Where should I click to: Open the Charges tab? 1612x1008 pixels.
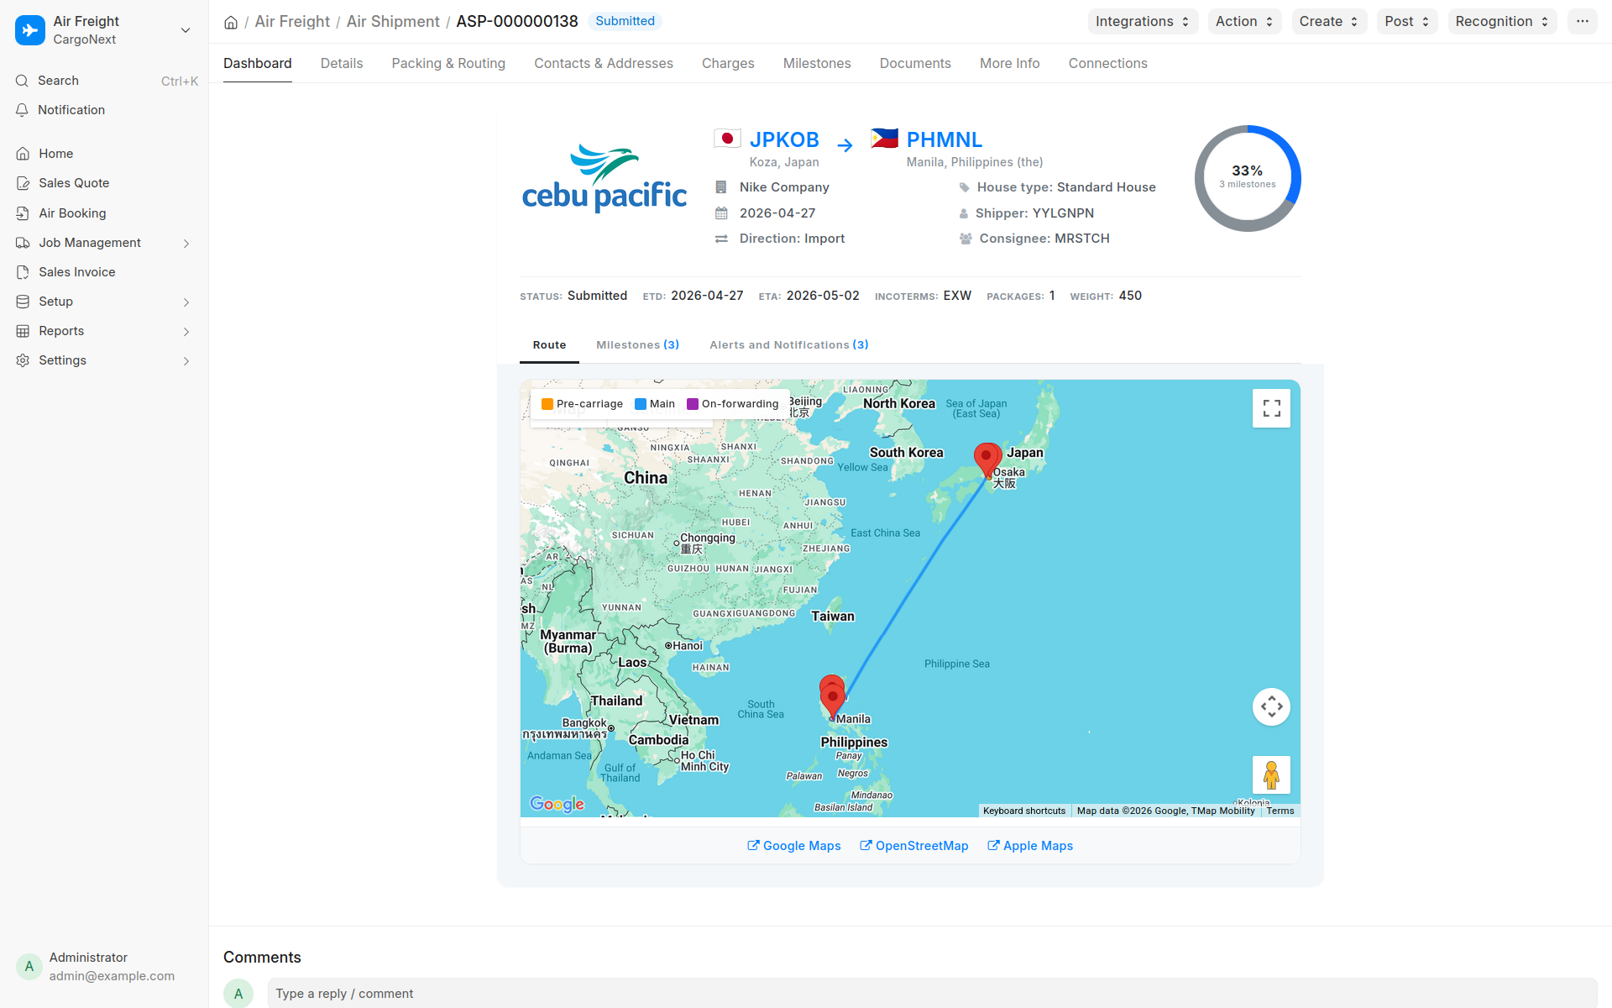pos(728,64)
